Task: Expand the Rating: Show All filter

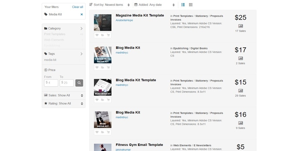Action: coord(63,103)
